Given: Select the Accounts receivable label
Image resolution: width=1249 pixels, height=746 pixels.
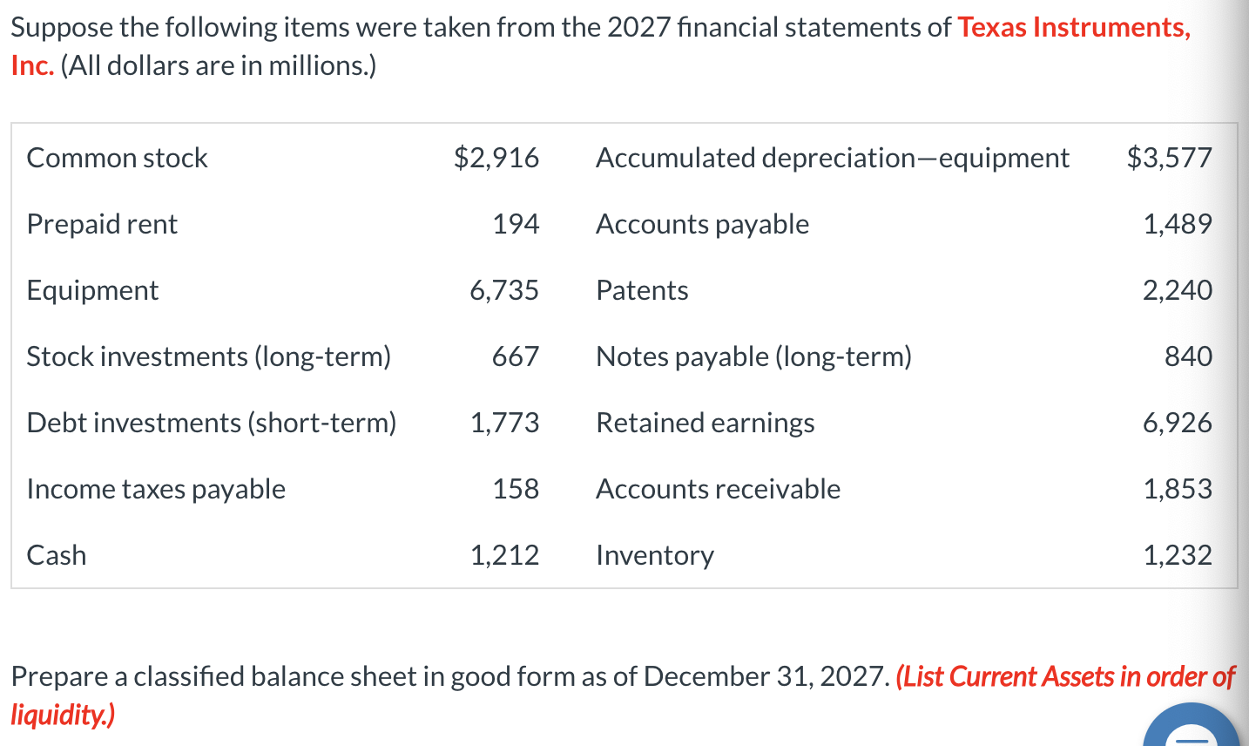Looking at the screenshot, I should point(719,489).
